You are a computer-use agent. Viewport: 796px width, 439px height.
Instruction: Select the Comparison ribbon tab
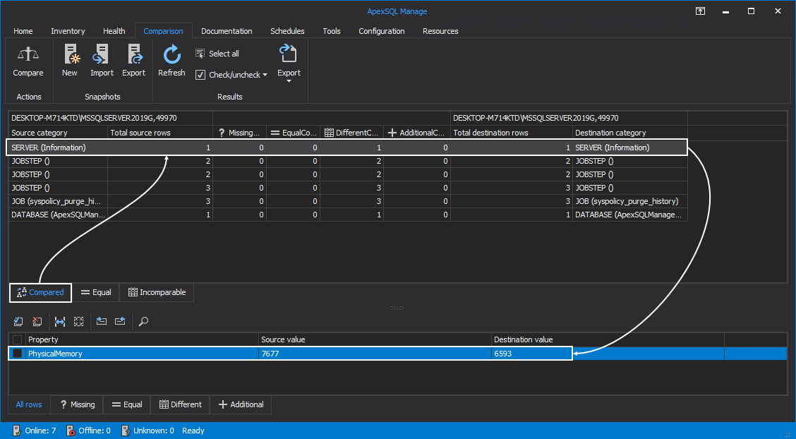[163, 31]
